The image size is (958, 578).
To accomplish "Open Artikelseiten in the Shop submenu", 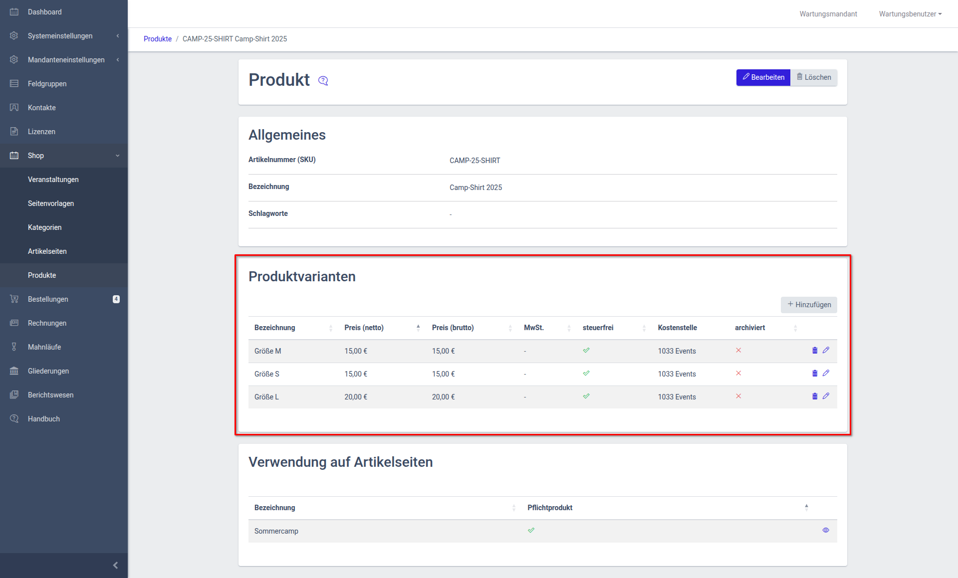I will [47, 251].
